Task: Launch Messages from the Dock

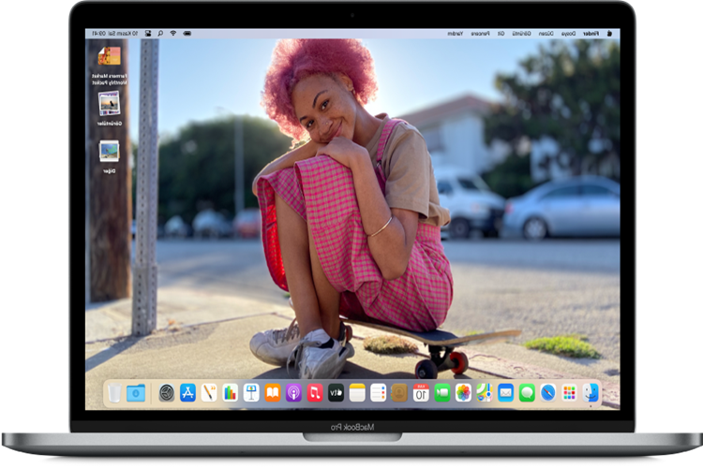Action: (x=527, y=393)
